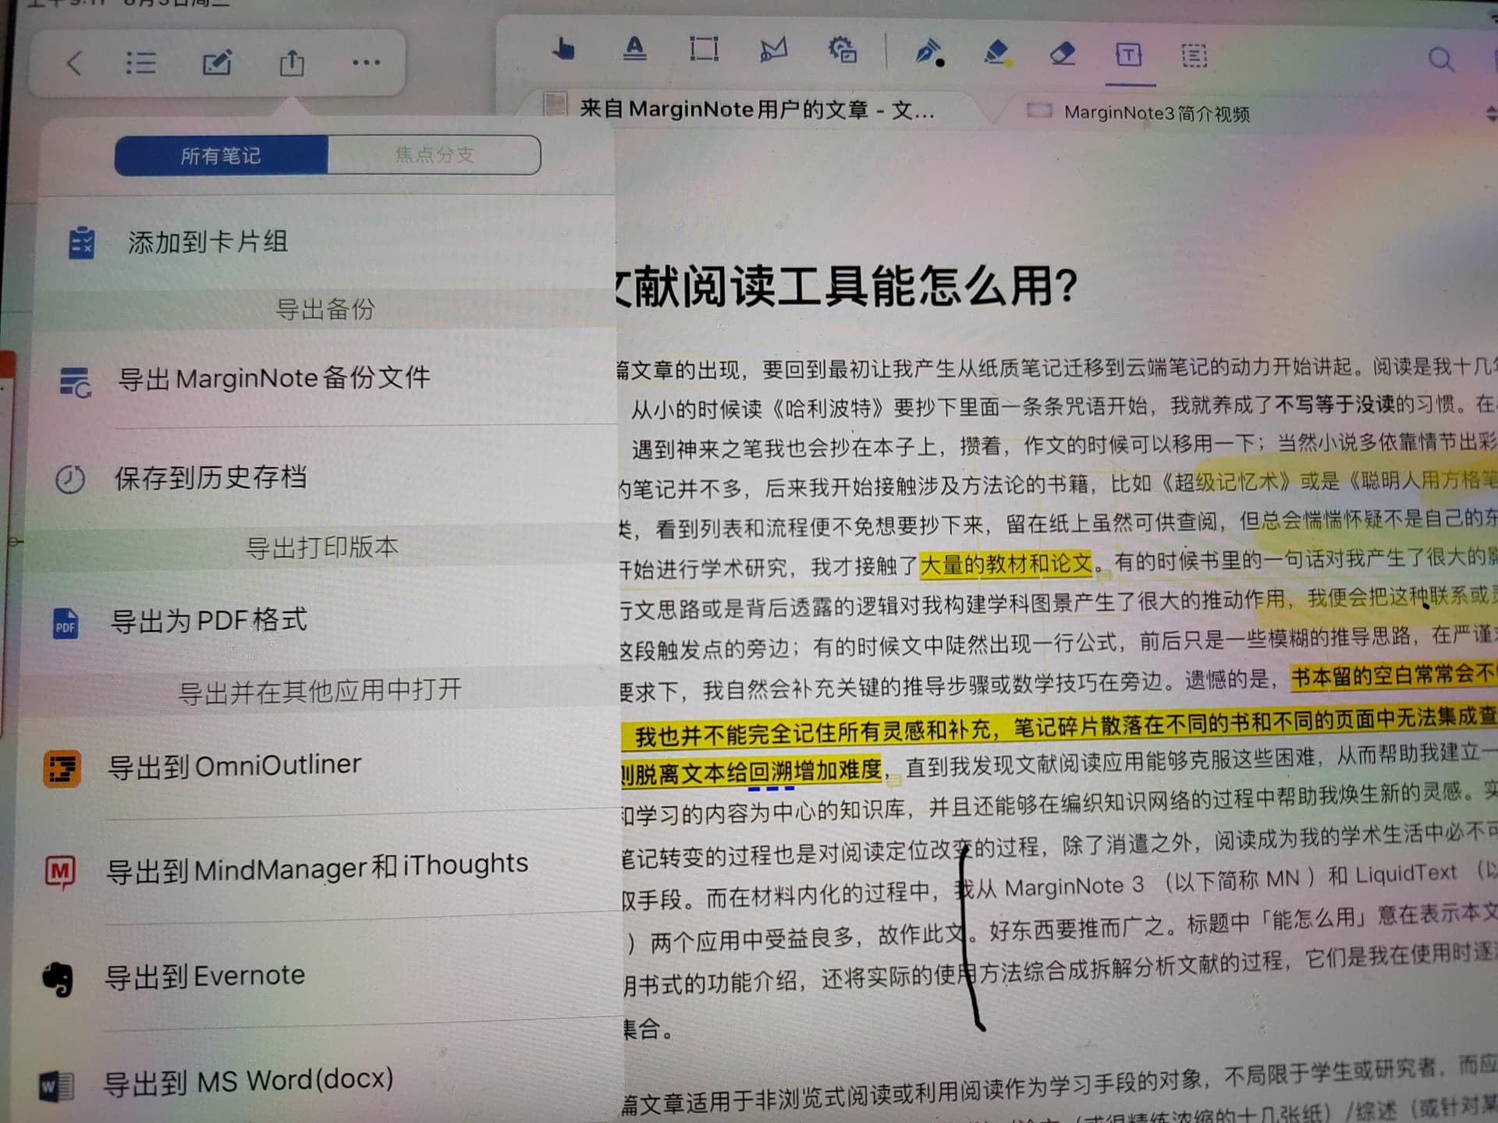
Task: Click highlighted text 书本留的空白常常会不
Action: tap(1393, 675)
